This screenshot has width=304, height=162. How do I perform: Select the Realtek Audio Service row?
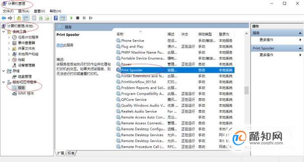click(175, 111)
